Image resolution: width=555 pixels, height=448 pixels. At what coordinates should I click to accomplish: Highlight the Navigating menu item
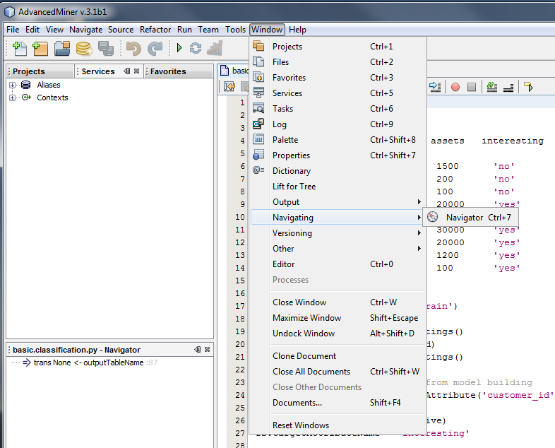tap(338, 218)
